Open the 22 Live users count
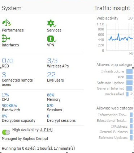Screen dimensions: 134x153 51,75
